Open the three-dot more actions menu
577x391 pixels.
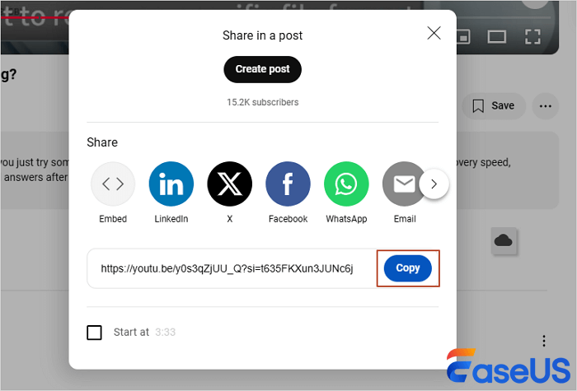546,106
